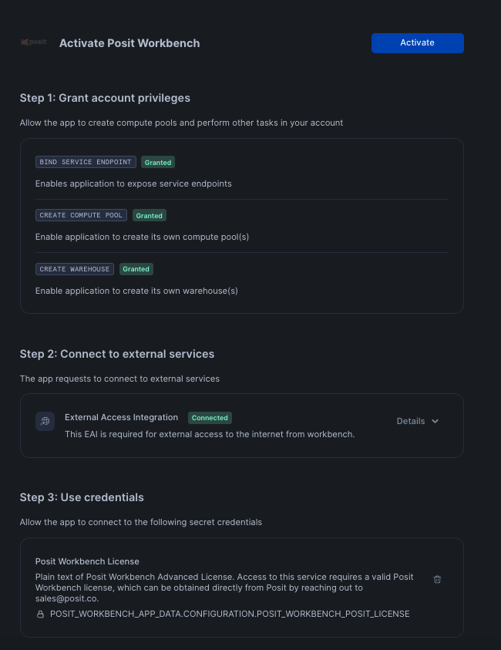Screen dimensions: 501x650
Task: Click the Step 3: Use credentials heading
Action: (x=82, y=497)
